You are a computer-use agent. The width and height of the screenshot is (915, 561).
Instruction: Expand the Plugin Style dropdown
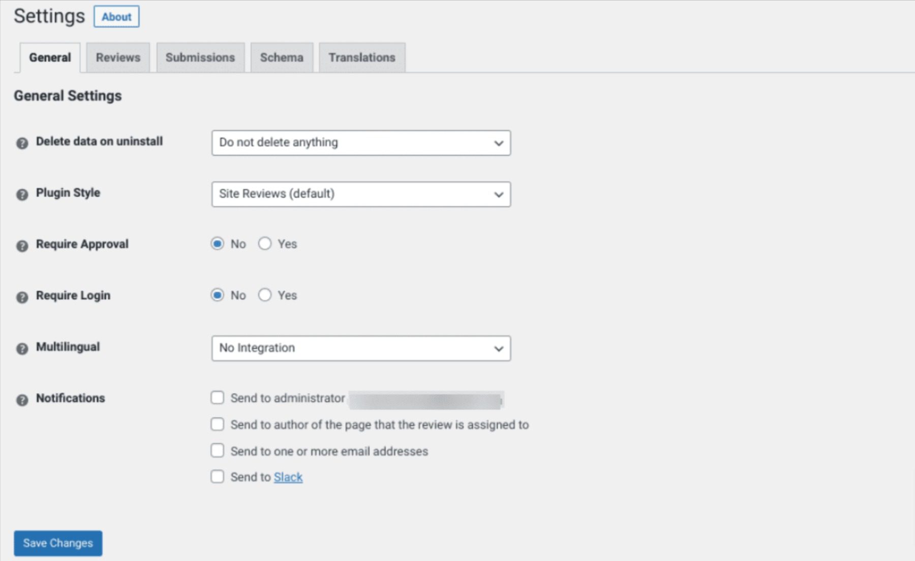(x=361, y=194)
